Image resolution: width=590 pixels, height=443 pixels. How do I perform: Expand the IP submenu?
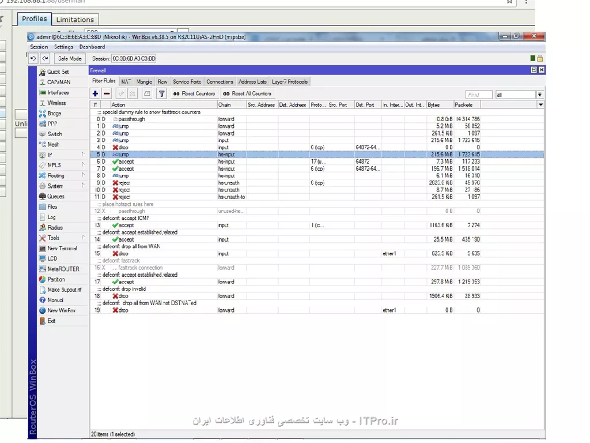coord(83,155)
